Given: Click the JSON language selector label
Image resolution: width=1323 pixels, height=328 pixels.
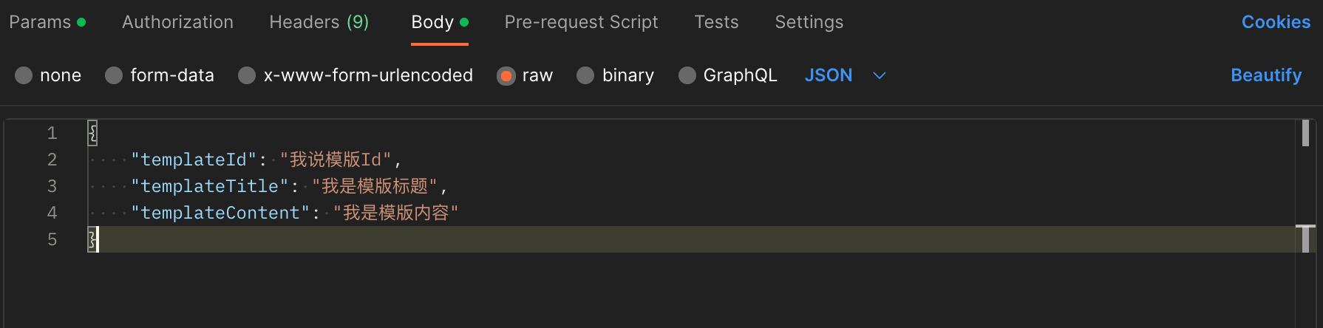Looking at the screenshot, I should tap(828, 75).
